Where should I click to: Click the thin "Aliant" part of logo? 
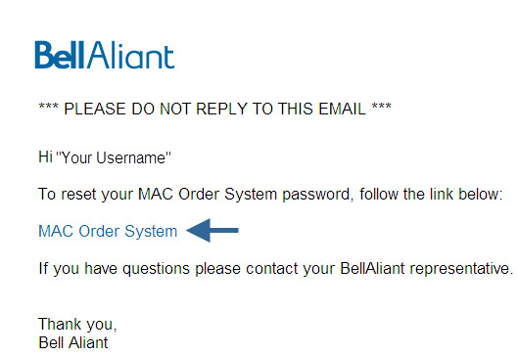(131, 55)
